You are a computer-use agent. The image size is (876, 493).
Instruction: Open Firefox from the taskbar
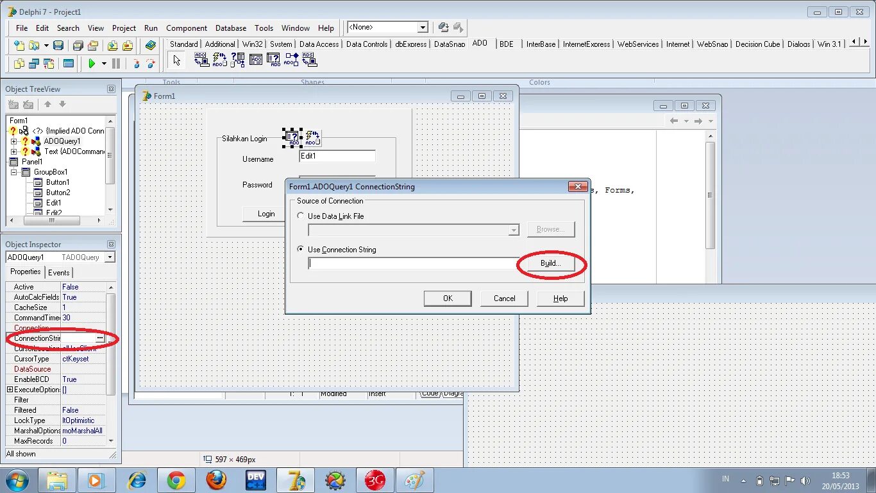(x=216, y=480)
